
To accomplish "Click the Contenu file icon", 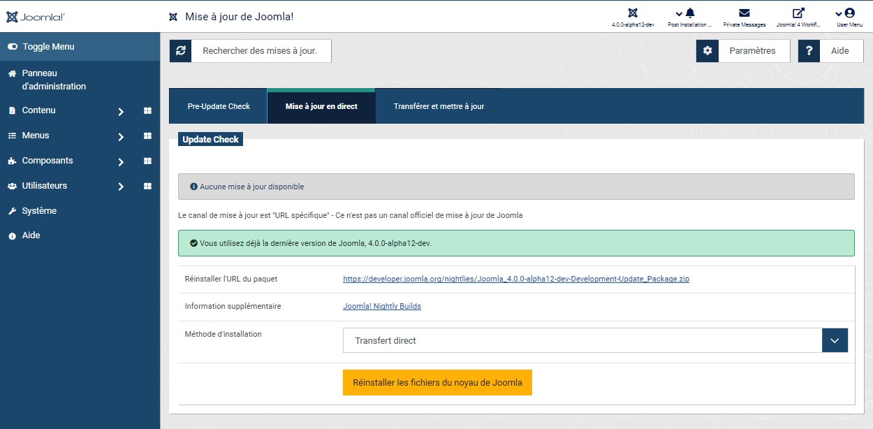I will (x=12, y=110).
